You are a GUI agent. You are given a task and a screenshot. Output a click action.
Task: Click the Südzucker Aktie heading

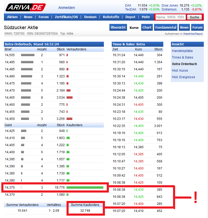(21, 28)
